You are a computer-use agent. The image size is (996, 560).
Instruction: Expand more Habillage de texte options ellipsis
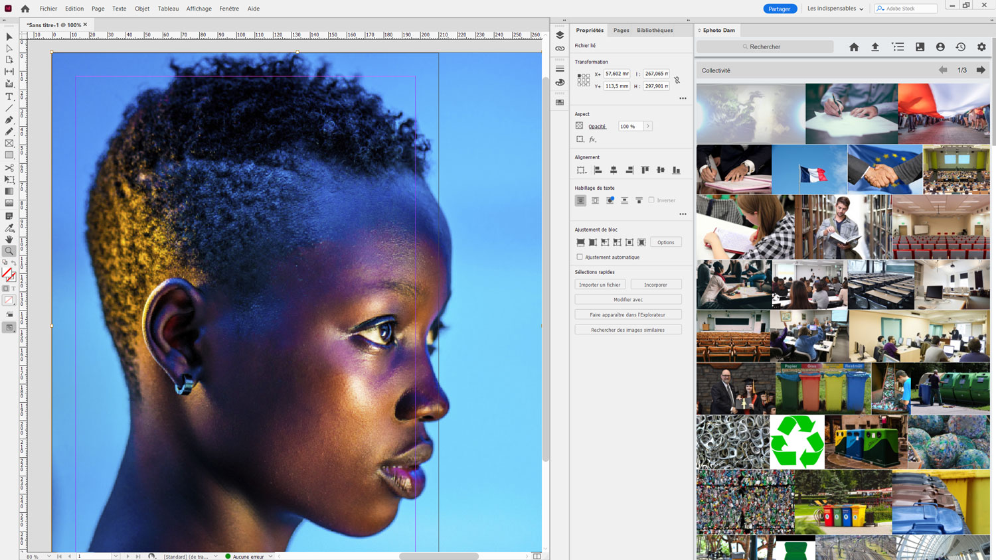coord(683,214)
